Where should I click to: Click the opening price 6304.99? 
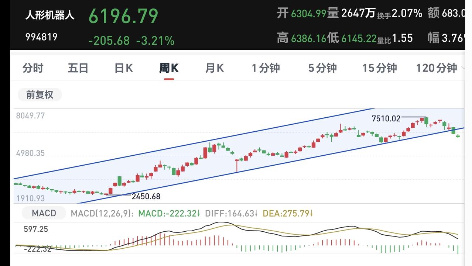[308, 14]
